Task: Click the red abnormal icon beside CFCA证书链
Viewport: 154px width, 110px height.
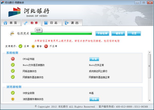Action: point(13,59)
